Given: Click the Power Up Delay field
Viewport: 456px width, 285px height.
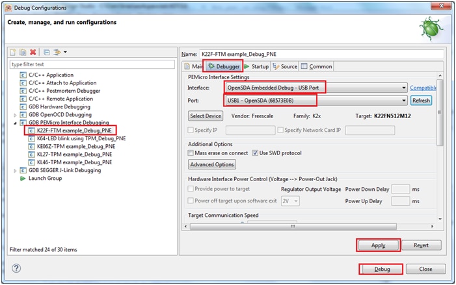Looking at the screenshot, I should [x=401, y=201].
